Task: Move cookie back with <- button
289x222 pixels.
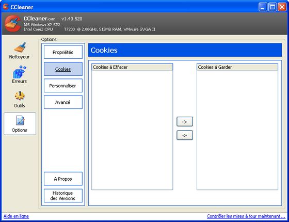Action: (185, 135)
